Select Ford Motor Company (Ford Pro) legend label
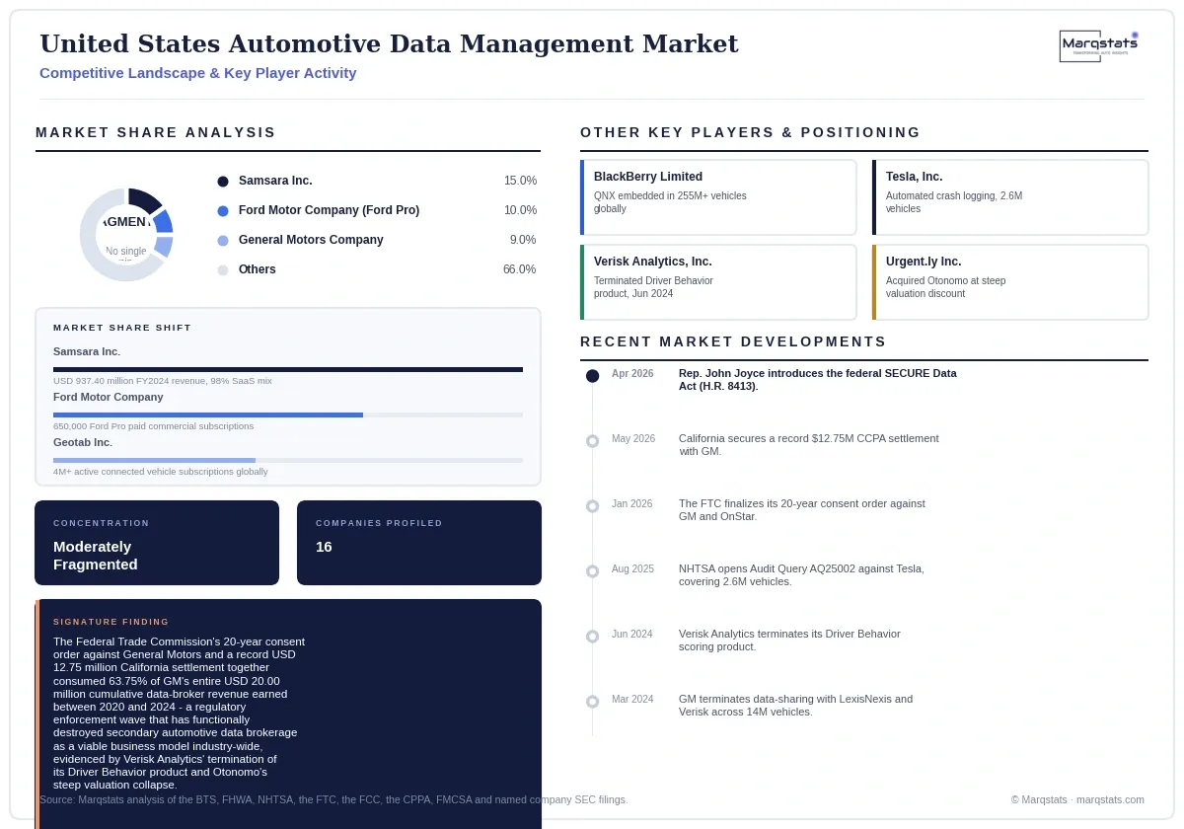 329,210
